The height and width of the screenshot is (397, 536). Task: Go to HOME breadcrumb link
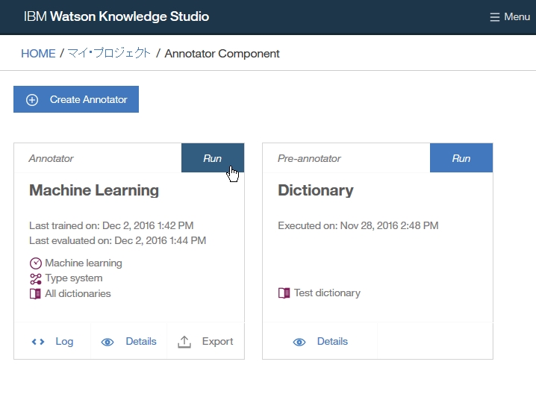click(x=38, y=54)
